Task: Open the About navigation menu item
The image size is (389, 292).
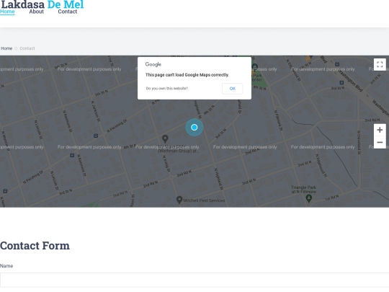Action: (36, 12)
